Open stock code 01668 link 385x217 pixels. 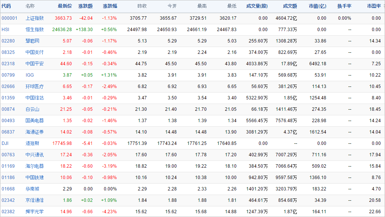pos(8,189)
